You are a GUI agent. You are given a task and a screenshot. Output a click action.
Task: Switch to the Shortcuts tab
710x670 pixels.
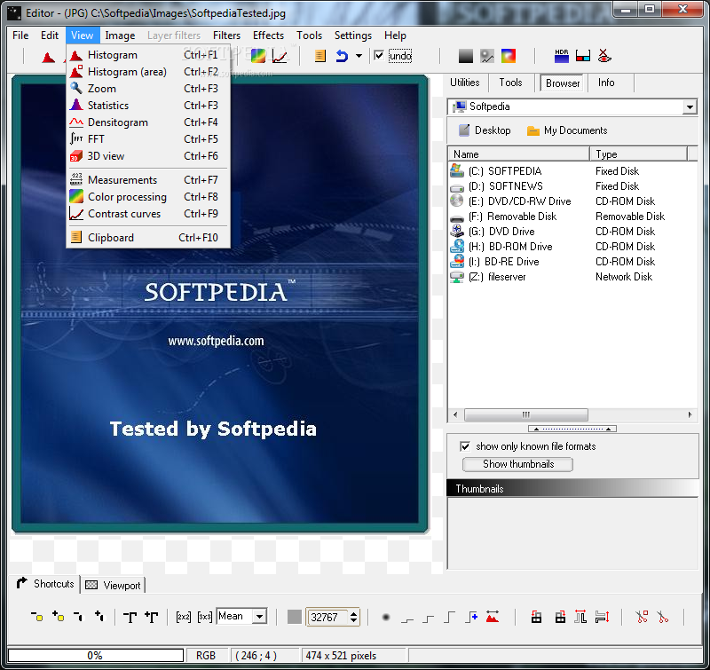(44, 584)
